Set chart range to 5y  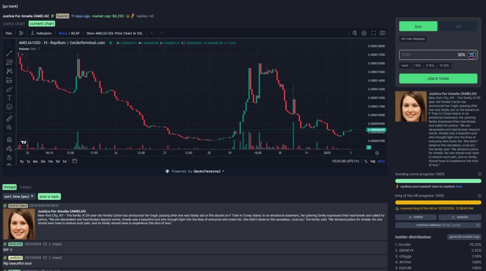tap(22, 161)
